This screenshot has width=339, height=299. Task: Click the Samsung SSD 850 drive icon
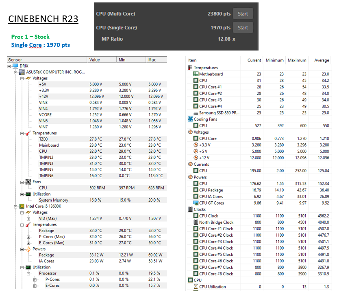pyautogui.click(x=196, y=113)
